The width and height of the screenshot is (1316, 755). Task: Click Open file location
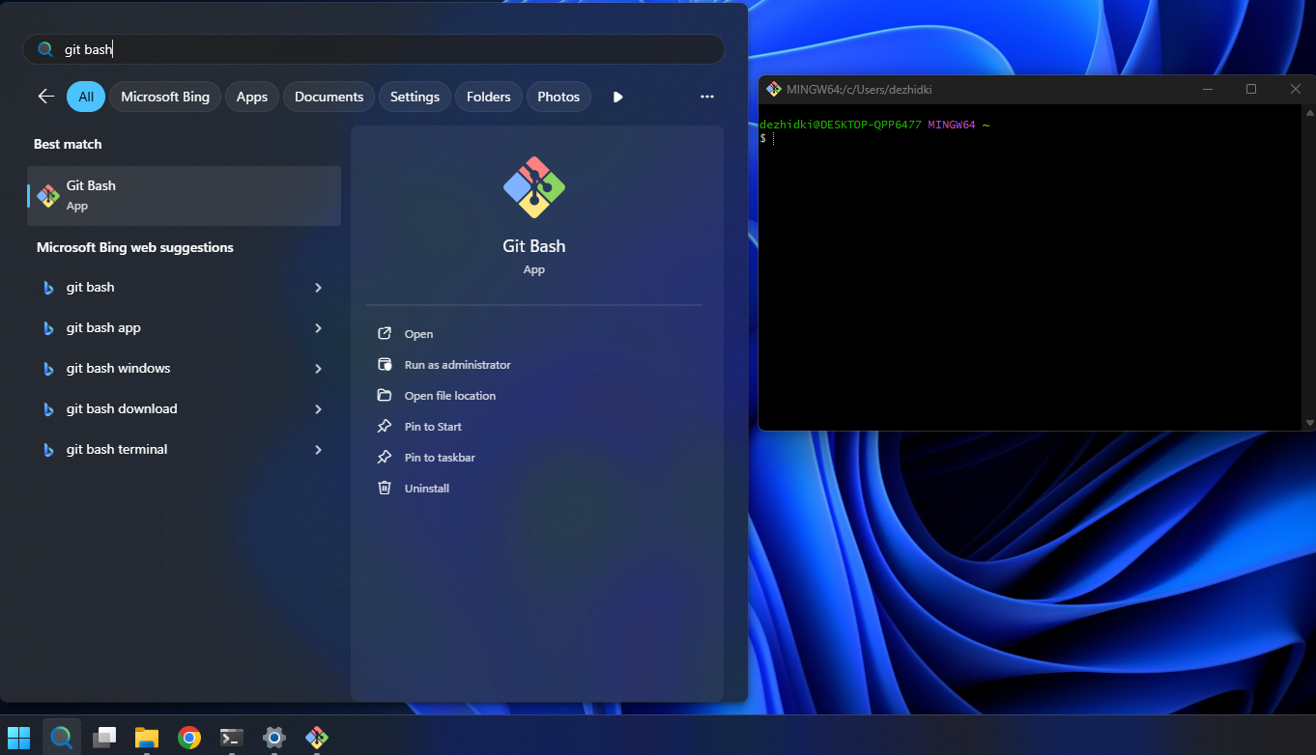click(449, 396)
